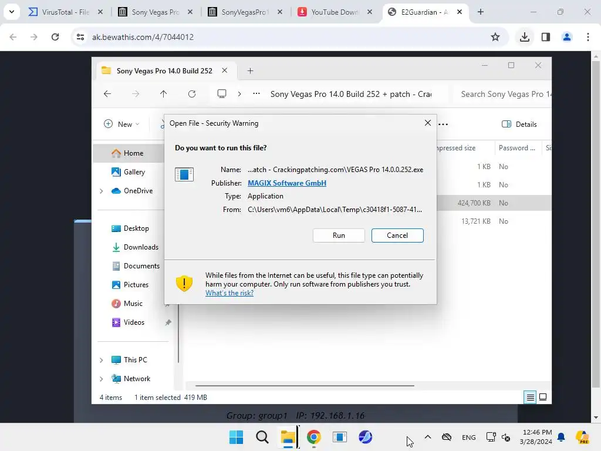This screenshot has width=601, height=451.
Task: Open Gallery in navigation pane
Action: coord(134,172)
